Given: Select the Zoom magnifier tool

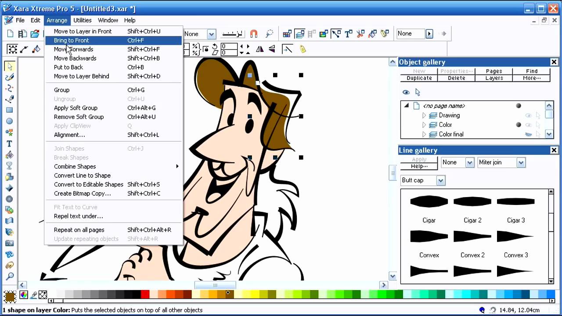Looking at the screenshot, I should pos(9,276).
